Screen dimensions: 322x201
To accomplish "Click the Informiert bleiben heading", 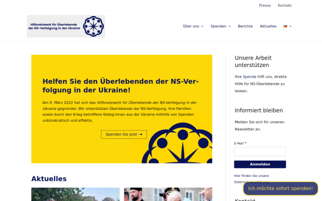I will [259, 110].
